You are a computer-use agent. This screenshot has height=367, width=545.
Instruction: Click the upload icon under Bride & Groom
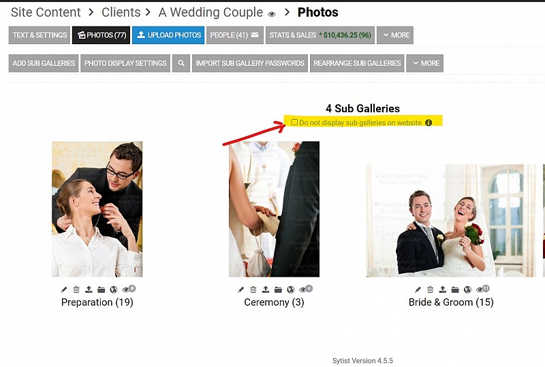(x=442, y=290)
